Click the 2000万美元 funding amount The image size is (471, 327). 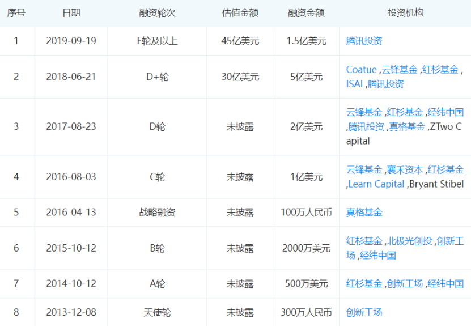[x=306, y=248]
